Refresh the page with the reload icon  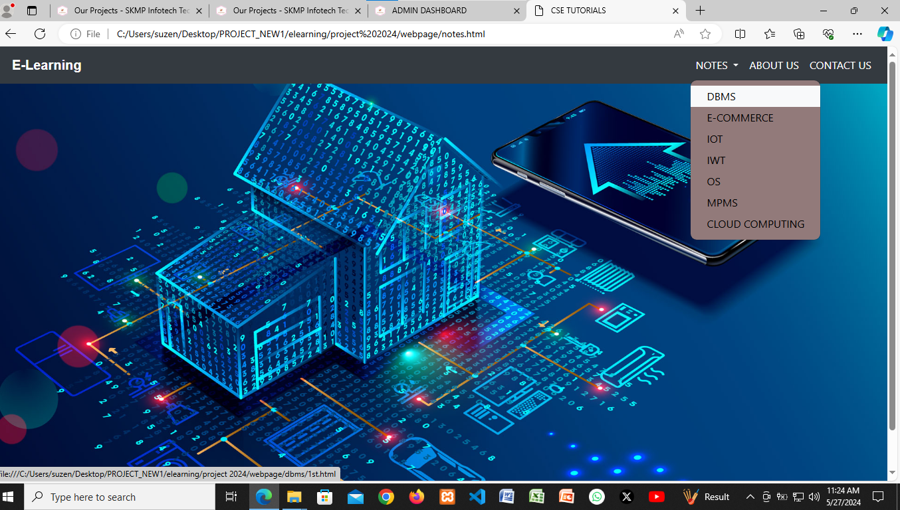click(40, 34)
